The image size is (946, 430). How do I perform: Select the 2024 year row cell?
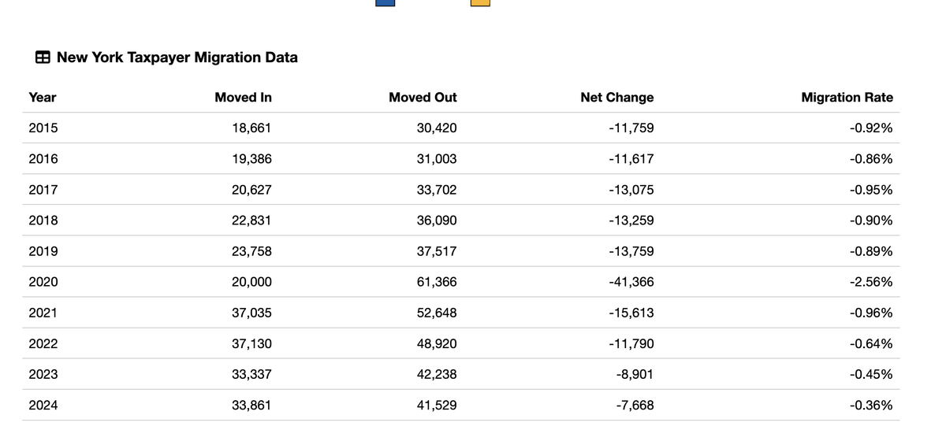coord(43,406)
